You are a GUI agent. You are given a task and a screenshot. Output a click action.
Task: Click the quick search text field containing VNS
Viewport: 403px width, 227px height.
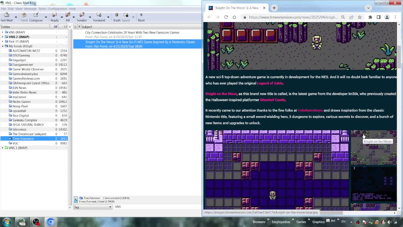(x=157, y=207)
